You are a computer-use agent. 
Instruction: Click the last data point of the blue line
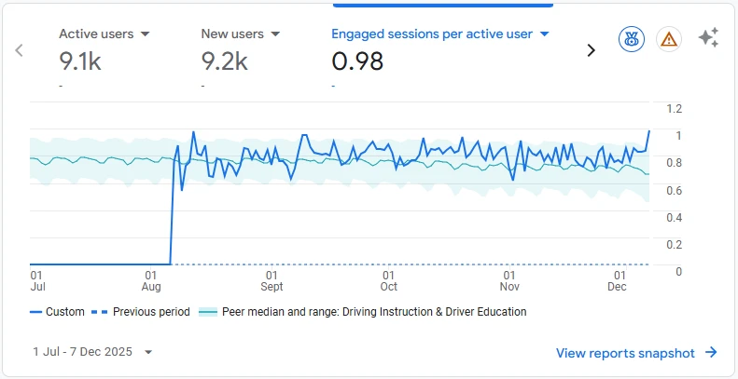(649, 131)
